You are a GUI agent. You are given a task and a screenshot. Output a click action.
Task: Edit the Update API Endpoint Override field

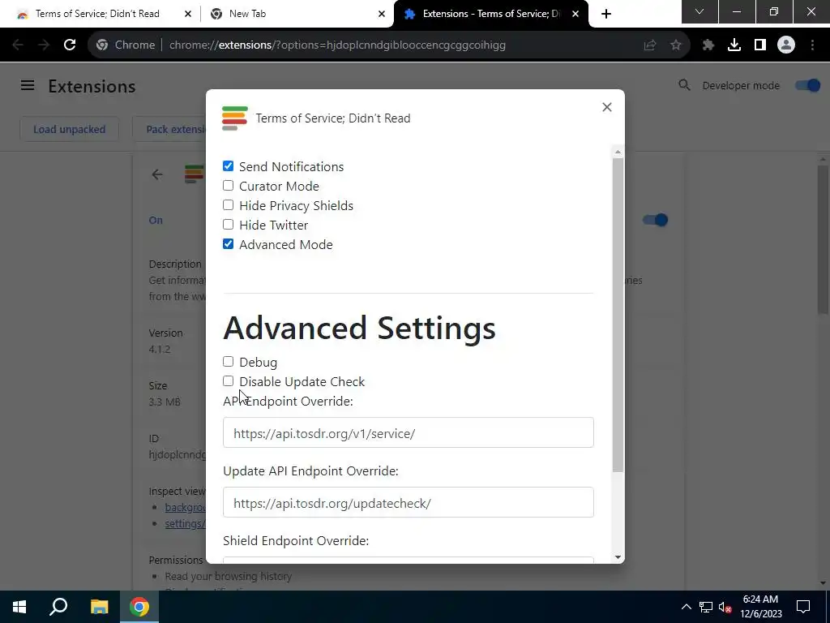[409, 502]
